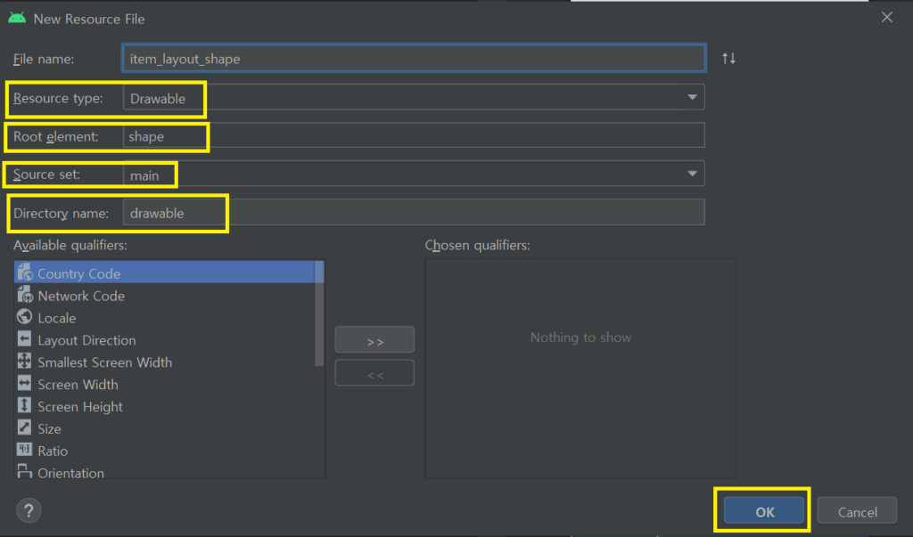Screen dimensions: 913x537
Task: Open the Resource type dropdown
Action: 692,97
